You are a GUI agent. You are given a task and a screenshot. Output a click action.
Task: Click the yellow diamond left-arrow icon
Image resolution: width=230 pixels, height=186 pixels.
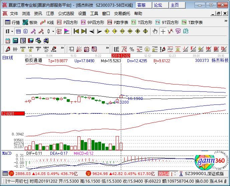pyautogui.click(x=107, y=31)
